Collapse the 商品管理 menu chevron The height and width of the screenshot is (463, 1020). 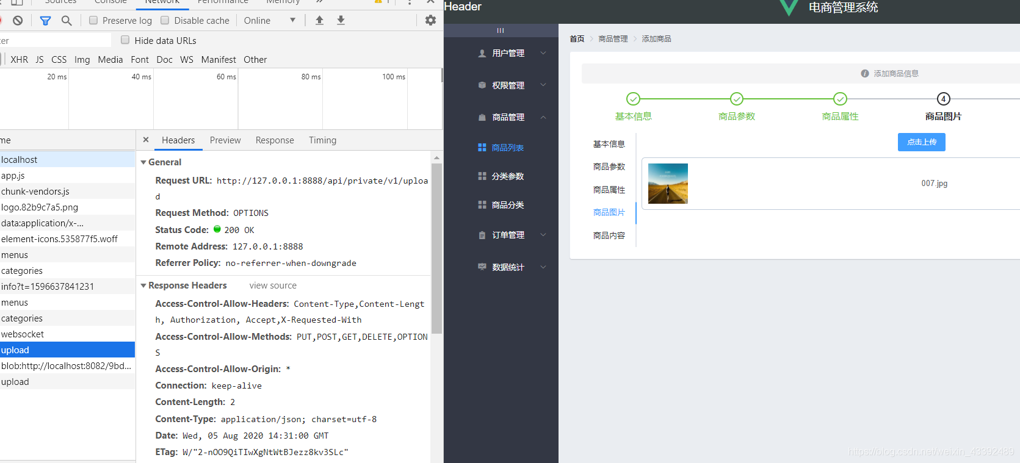pyautogui.click(x=543, y=117)
